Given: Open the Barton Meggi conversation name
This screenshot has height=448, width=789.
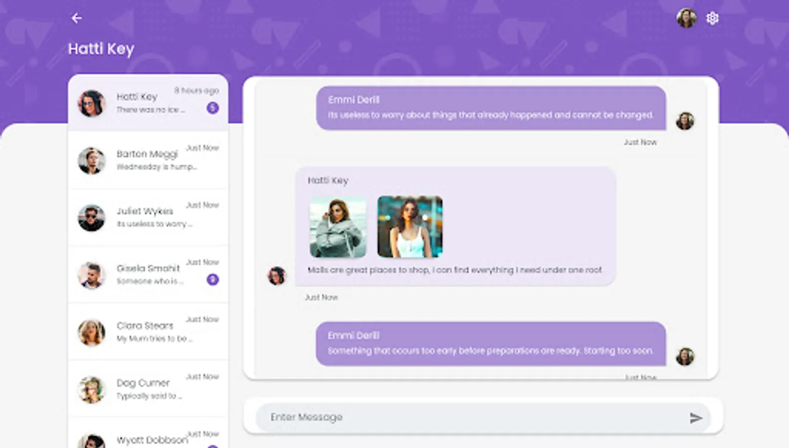Looking at the screenshot, I should (147, 154).
